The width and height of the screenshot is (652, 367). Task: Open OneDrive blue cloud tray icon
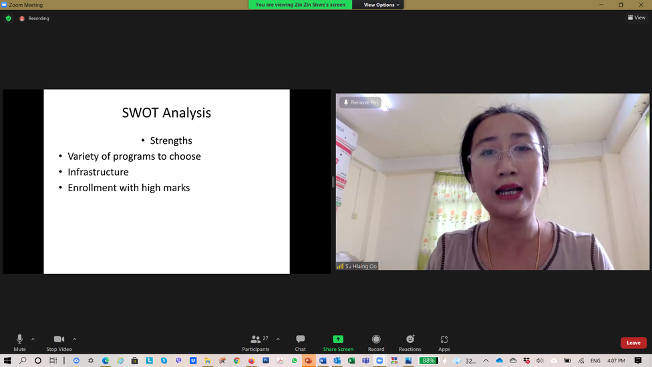(500, 361)
